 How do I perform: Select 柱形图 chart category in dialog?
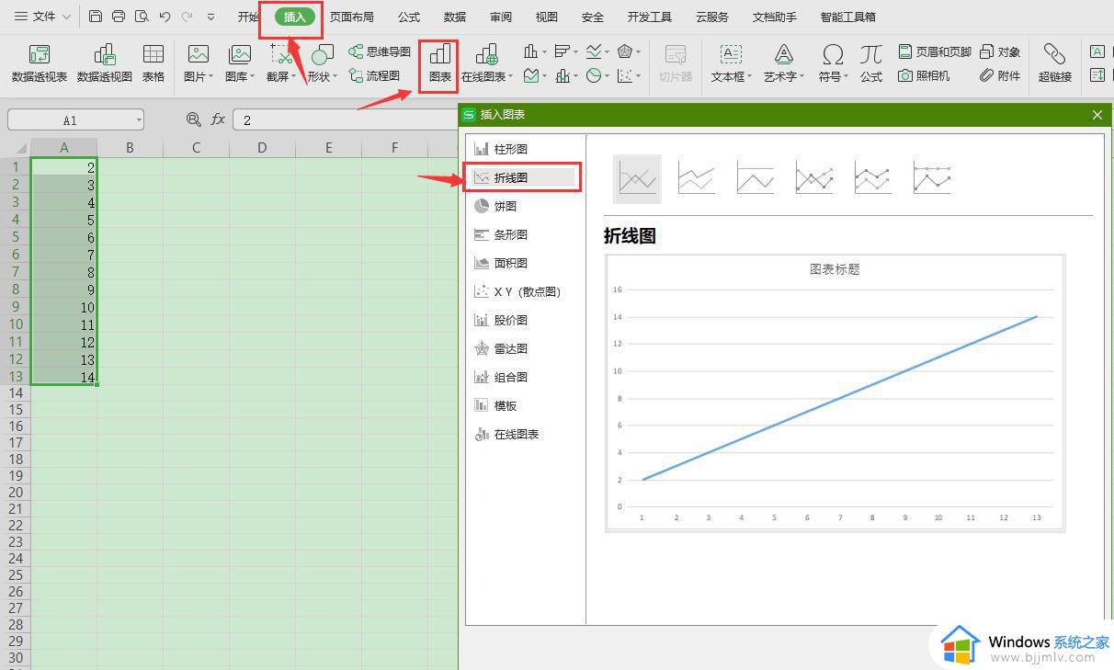(x=525, y=149)
